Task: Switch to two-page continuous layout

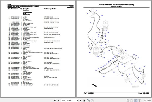Action: [x=140, y=100]
